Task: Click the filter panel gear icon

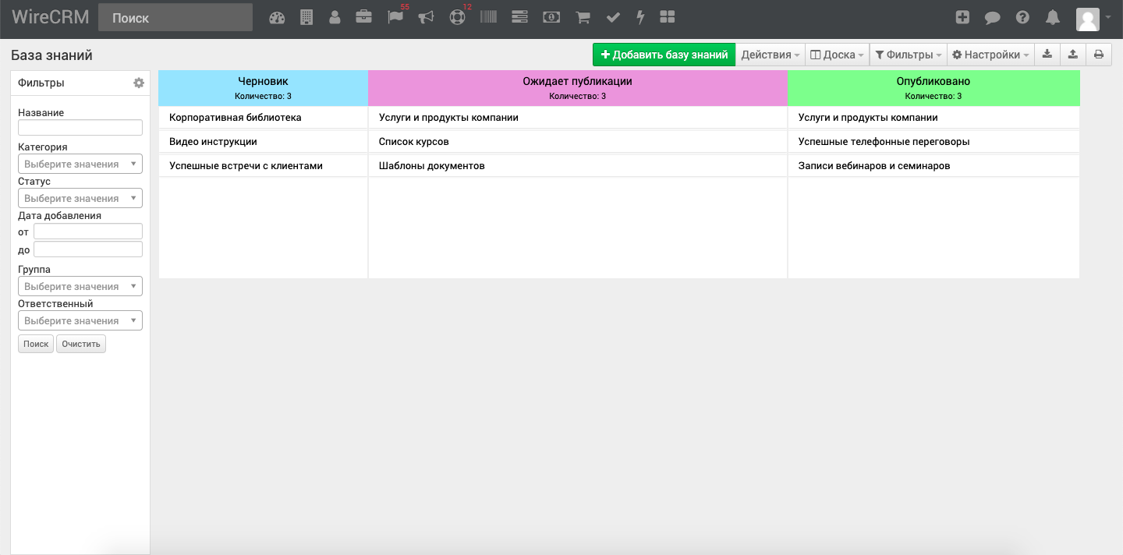Action: pyautogui.click(x=139, y=83)
